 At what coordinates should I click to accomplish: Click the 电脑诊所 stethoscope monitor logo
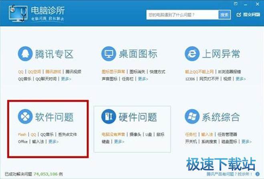(x=18, y=13)
